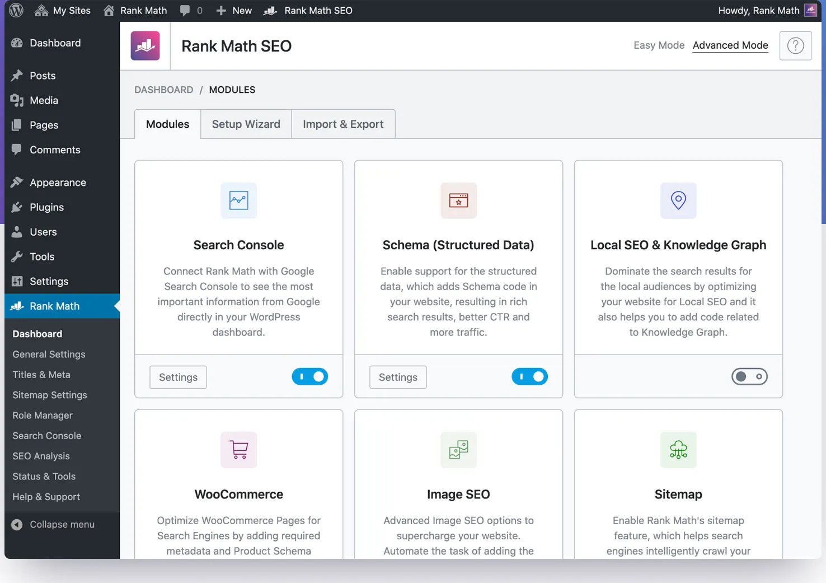
Task: Open SEO Analysis submenu item
Action: tap(41, 456)
